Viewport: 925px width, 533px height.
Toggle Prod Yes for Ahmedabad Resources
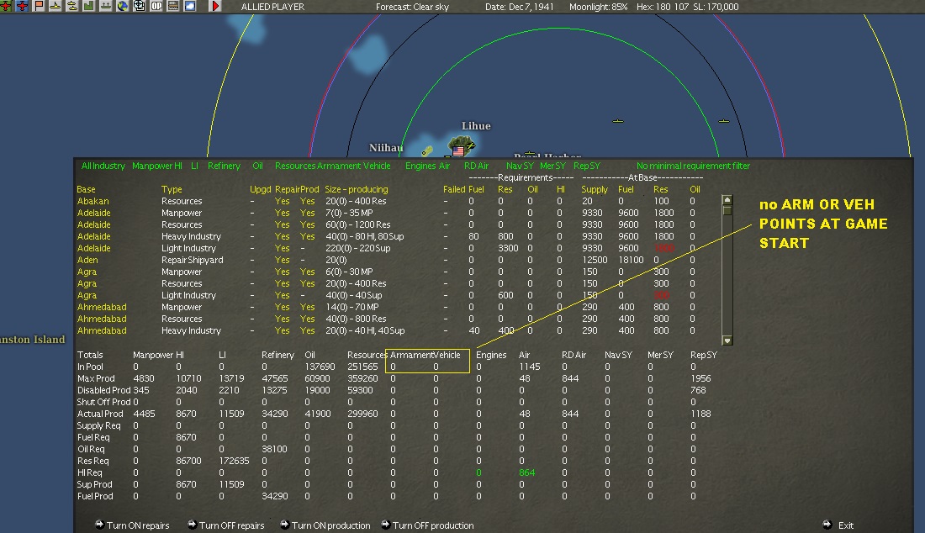(307, 319)
